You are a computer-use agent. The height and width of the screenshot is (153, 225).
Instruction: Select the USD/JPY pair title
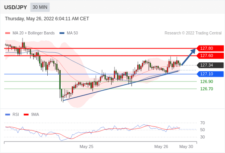pyautogui.click(x=16, y=7)
